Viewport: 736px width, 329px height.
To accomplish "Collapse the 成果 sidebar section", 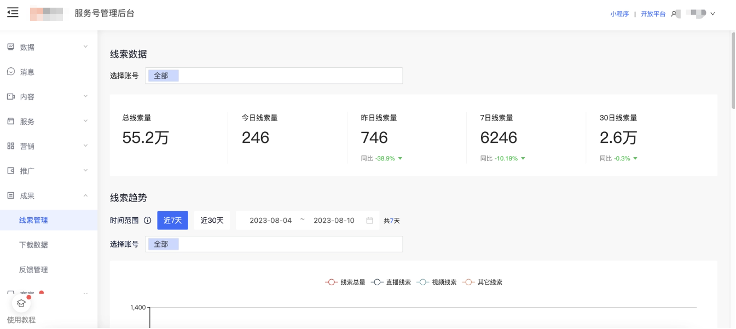I will pyautogui.click(x=85, y=195).
